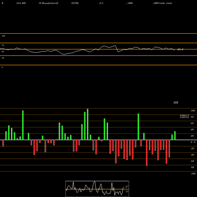Select the first red MR bar

(x=3, y=143)
